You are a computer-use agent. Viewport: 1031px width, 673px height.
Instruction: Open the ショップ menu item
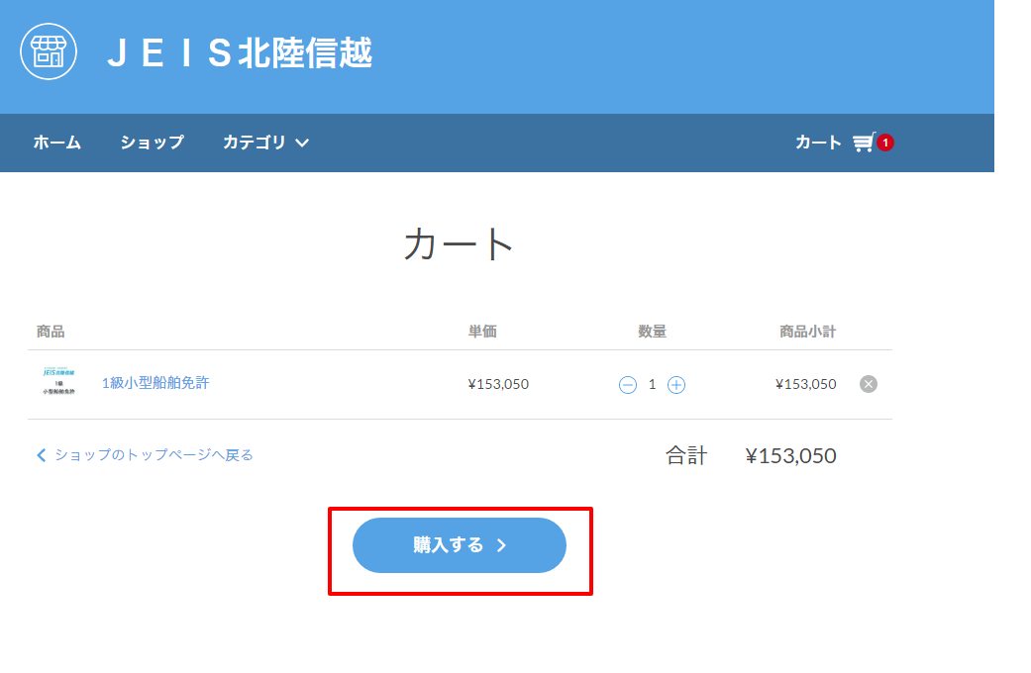pos(153,143)
